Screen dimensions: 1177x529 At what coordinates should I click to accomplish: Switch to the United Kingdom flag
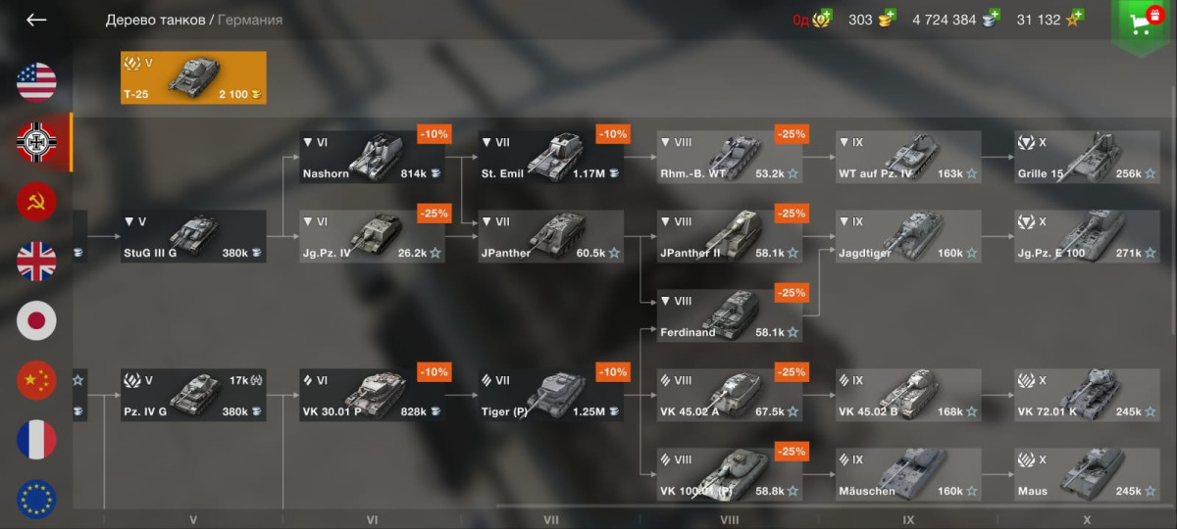[36, 262]
